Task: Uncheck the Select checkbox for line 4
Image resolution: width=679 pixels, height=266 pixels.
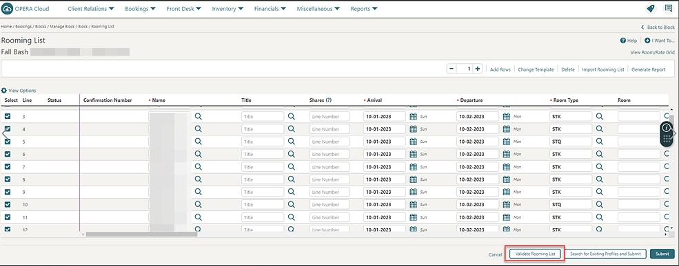Action: point(8,129)
